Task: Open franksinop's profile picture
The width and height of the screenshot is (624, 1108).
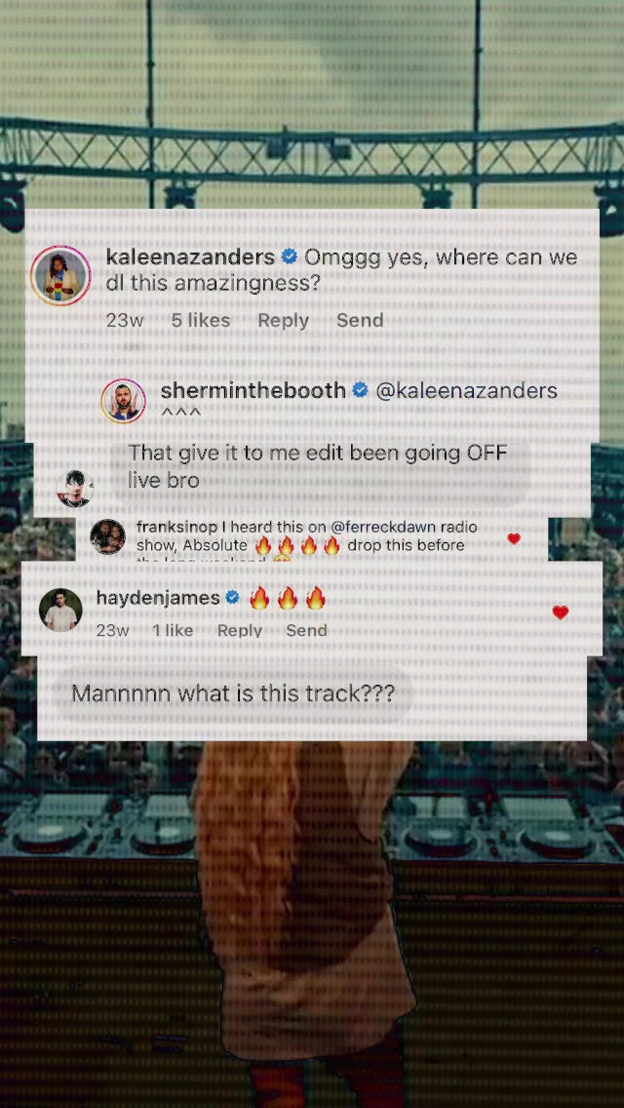Action: pos(108,536)
